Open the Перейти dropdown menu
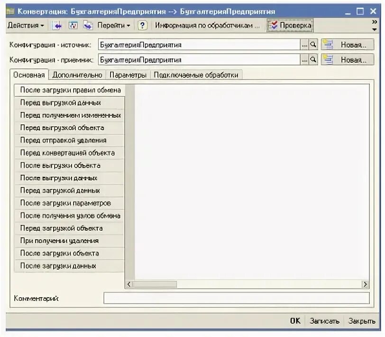This screenshot has width=385, height=337. (x=114, y=25)
